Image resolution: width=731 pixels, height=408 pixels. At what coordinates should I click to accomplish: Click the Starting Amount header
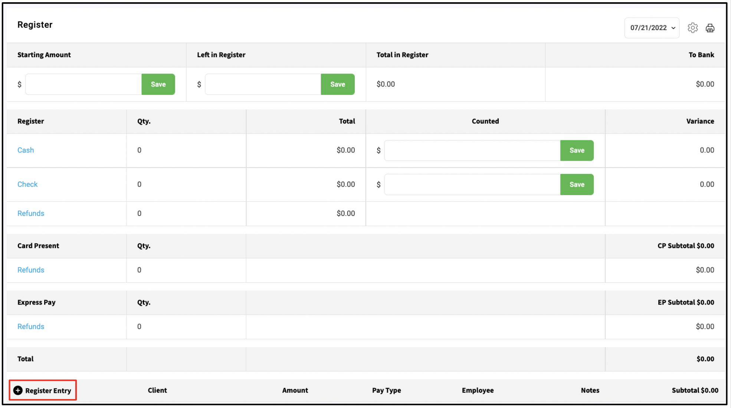44,55
